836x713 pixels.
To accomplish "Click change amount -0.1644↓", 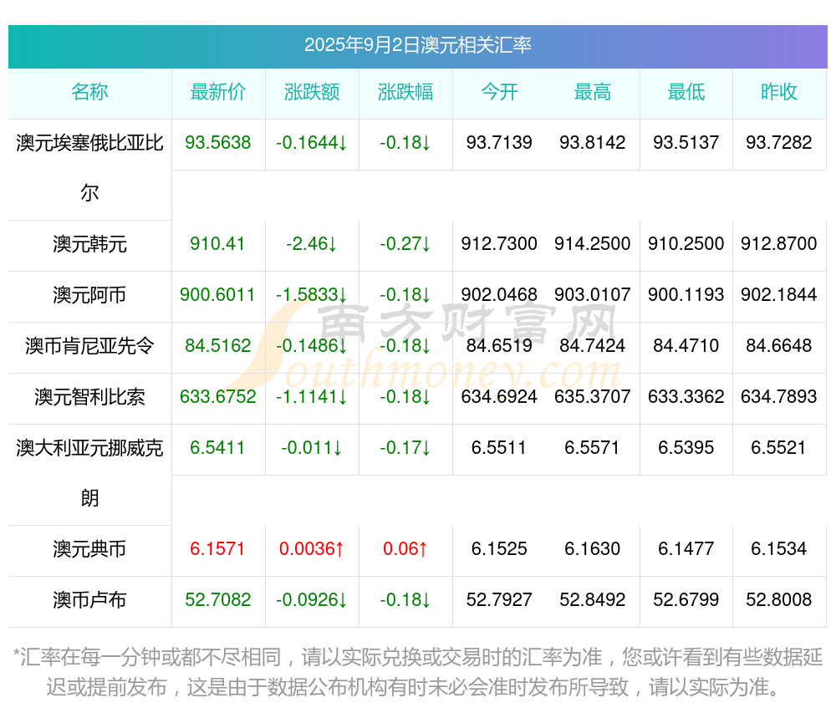I will pos(312,142).
